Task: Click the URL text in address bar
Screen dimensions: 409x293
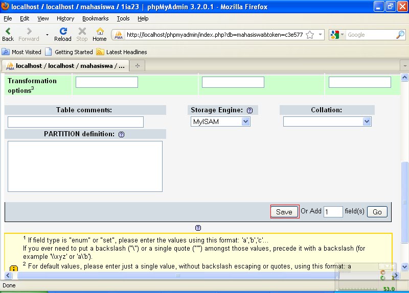Action: (x=215, y=35)
